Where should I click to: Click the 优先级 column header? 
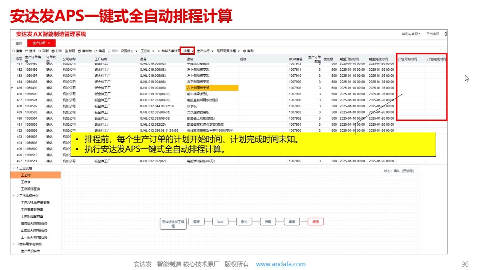[x=328, y=59]
